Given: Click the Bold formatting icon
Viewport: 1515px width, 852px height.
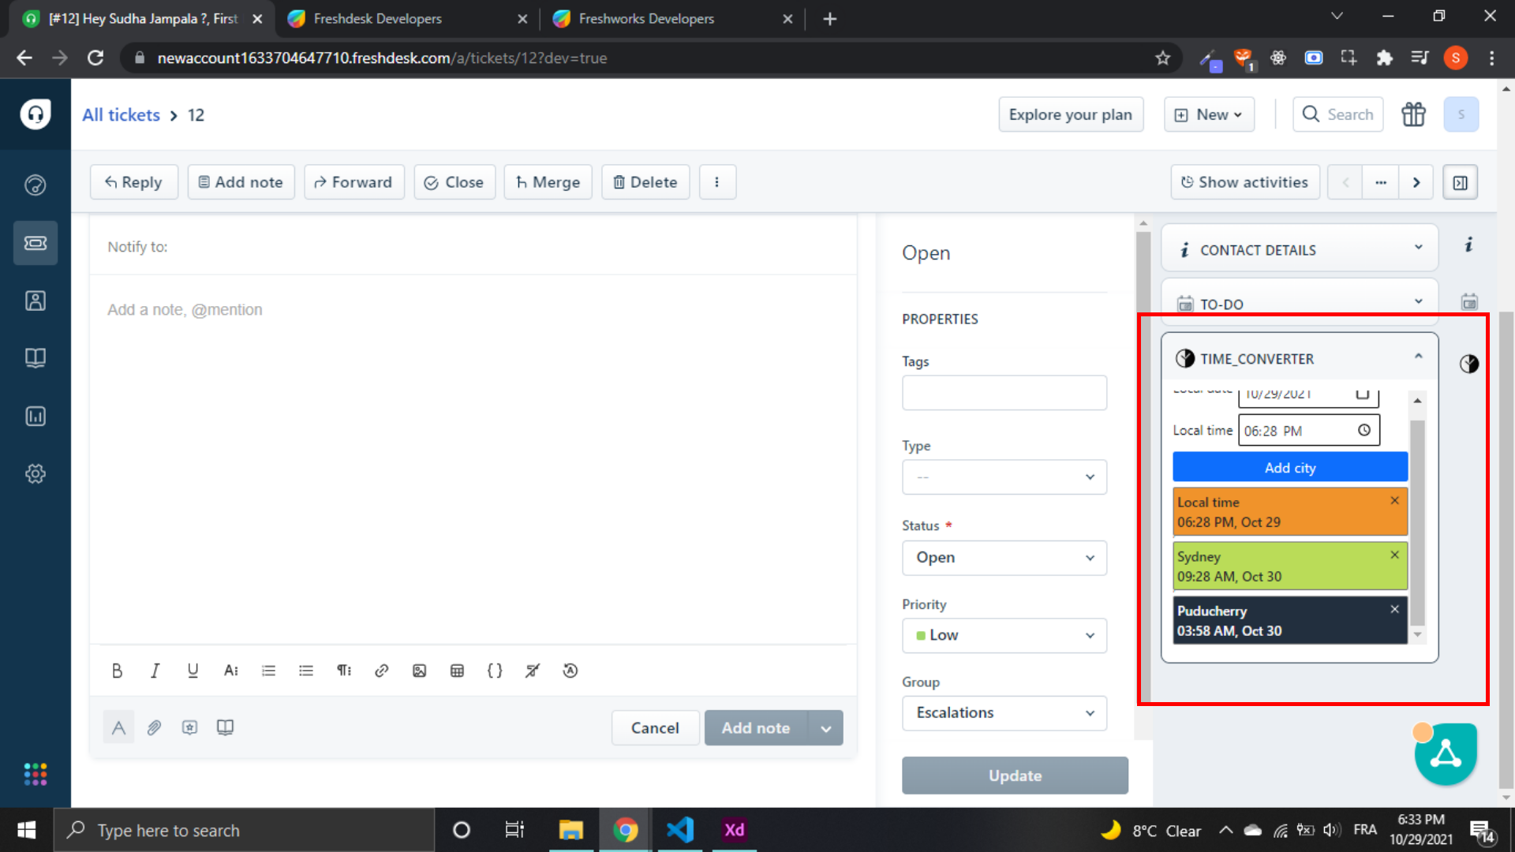Looking at the screenshot, I should click(x=117, y=671).
